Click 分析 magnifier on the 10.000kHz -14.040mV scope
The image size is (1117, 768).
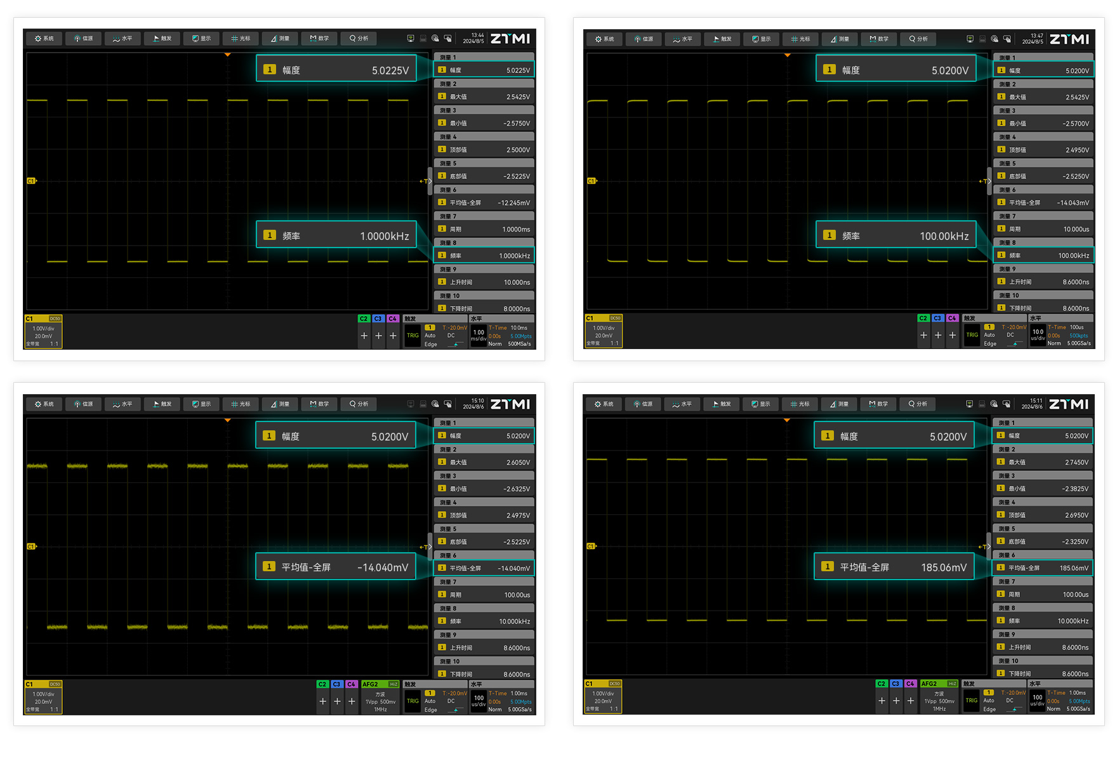point(359,404)
